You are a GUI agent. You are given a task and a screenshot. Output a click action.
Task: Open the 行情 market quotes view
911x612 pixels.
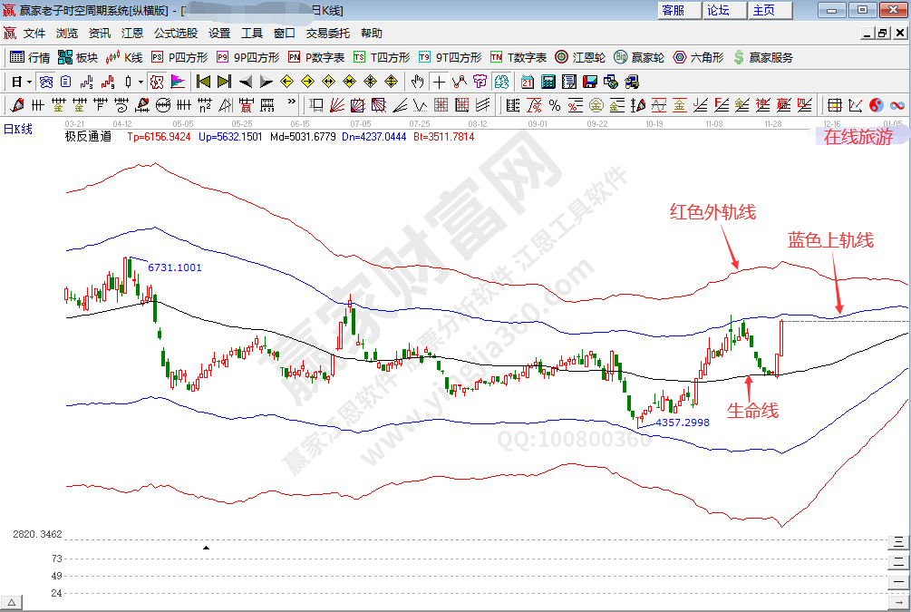coord(30,57)
